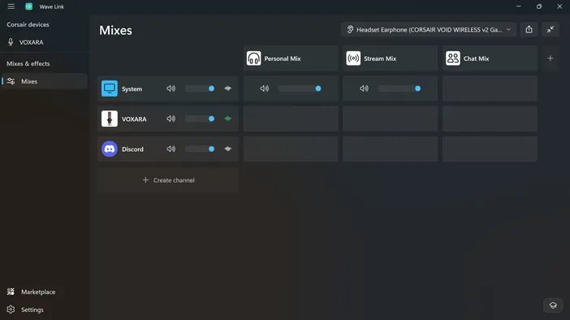Open effects for the Discord channel
Image resolution: width=570 pixels, height=320 pixels.
(228, 149)
